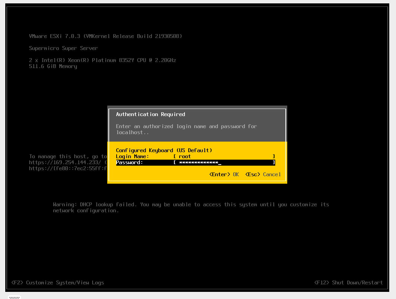
Task: Click the Intel Xeon Platinum 8352Y CPU line
Action: [102, 60]
